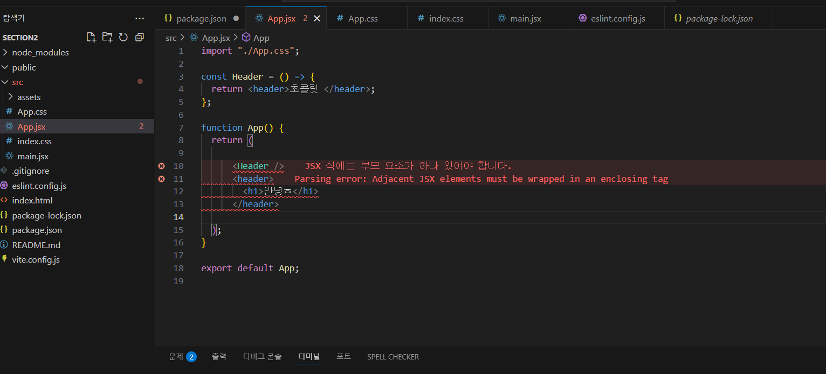Viewport: 826px width, 374px height.
Task: Click the unsaved dot on package.json tab
Action: 236,18
